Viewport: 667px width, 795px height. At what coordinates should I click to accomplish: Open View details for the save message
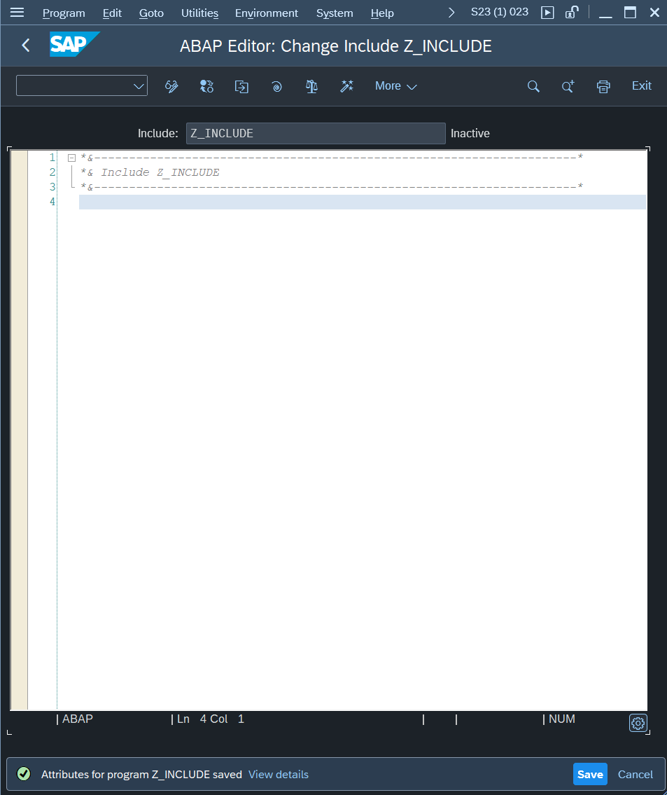(278, 774)
